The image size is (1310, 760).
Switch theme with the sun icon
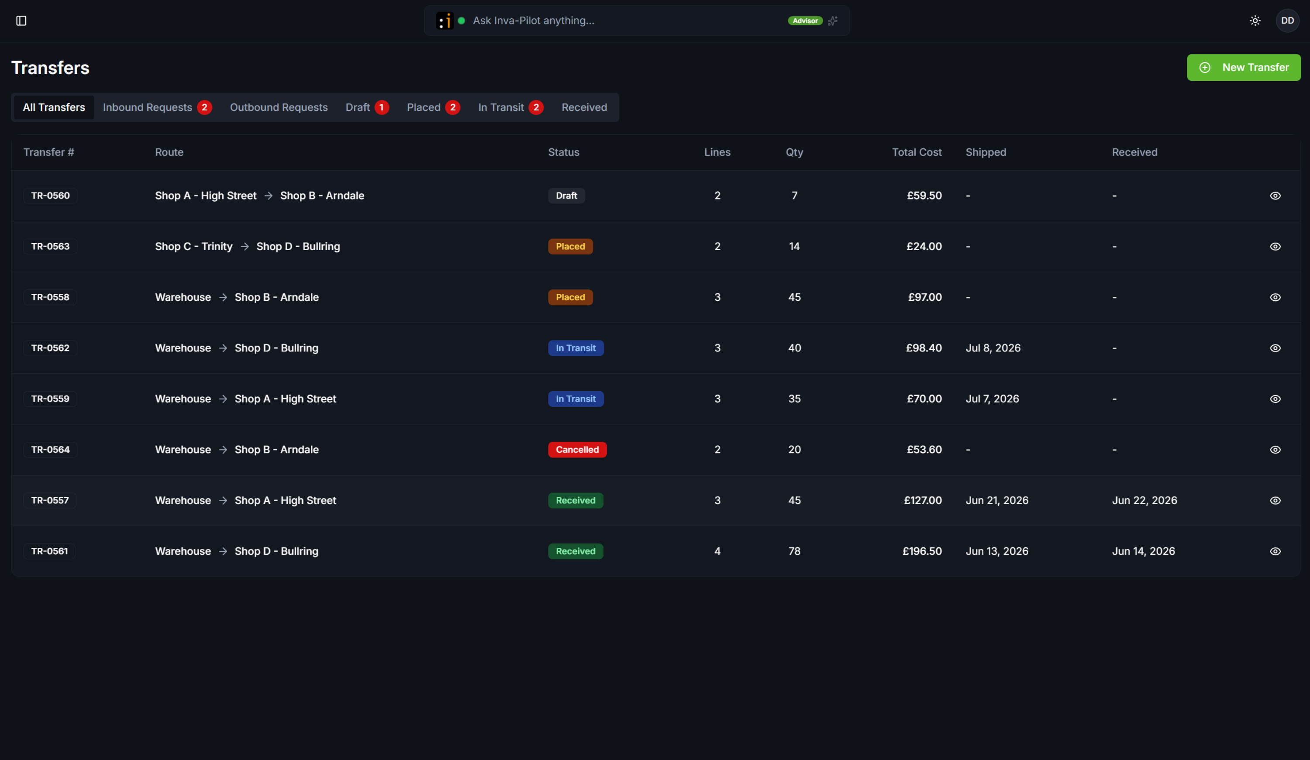1255,21
